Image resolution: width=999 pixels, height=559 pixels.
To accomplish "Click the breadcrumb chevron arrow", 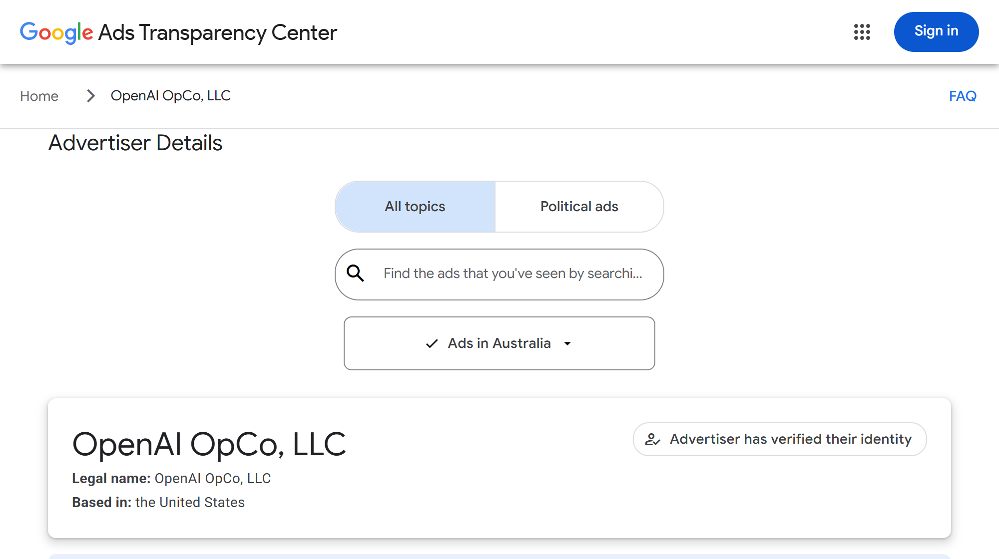I will (90, 96).
